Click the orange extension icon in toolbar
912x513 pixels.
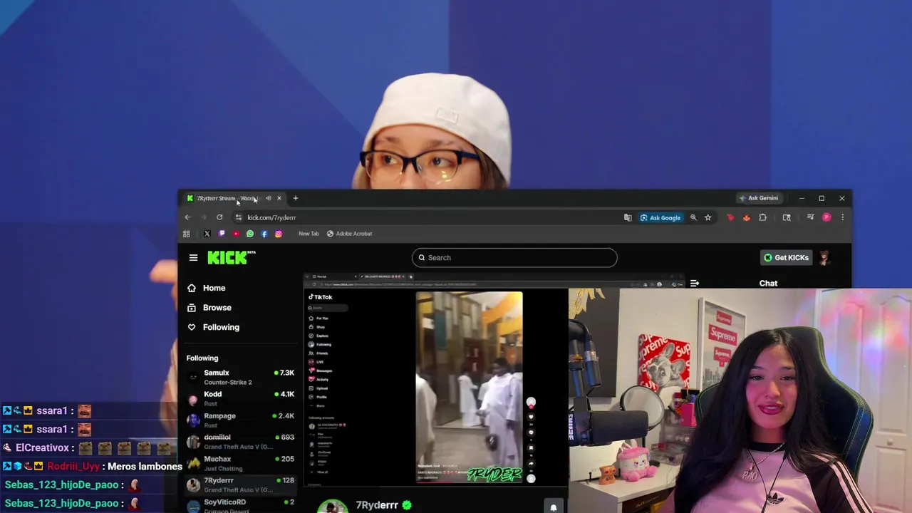746,217
